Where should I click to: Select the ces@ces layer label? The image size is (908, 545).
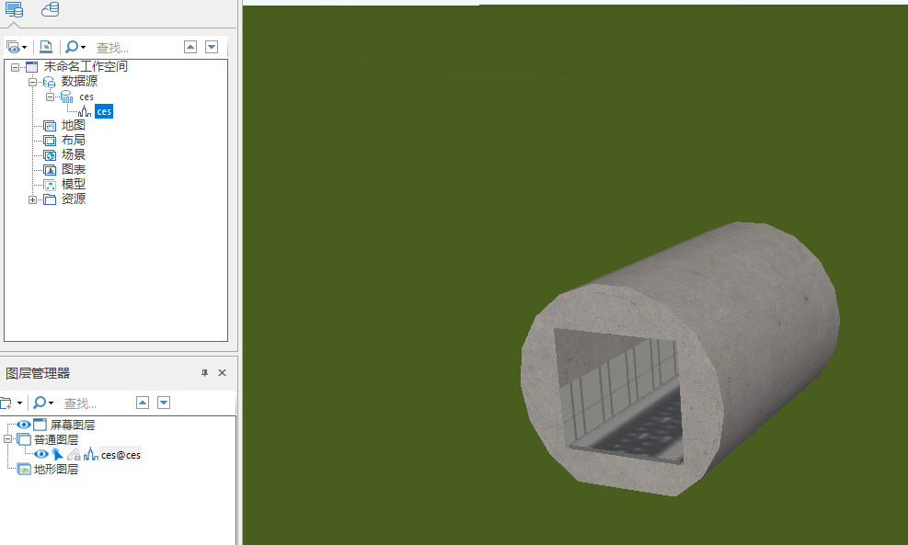(x=121, y=455)
